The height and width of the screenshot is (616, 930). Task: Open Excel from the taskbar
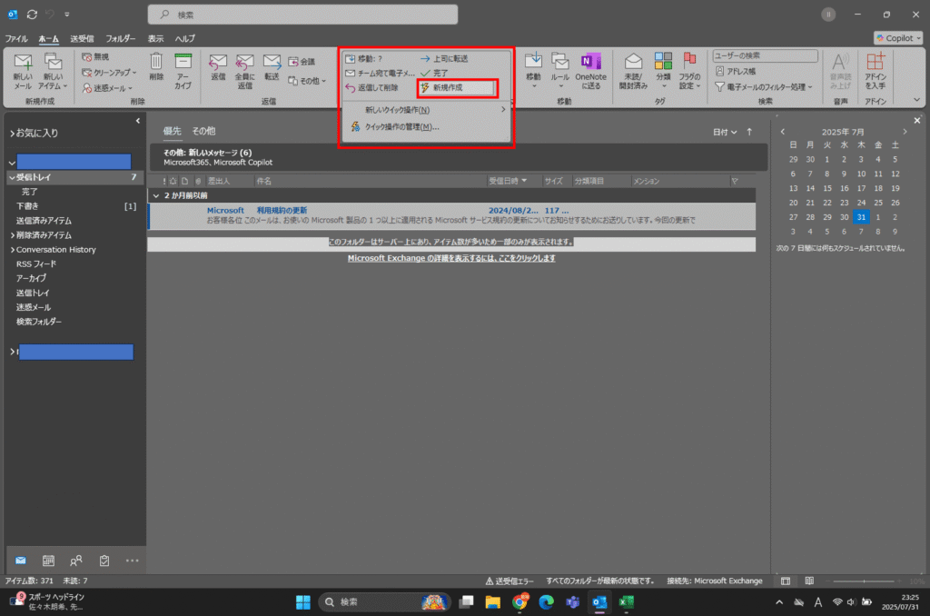627,602
